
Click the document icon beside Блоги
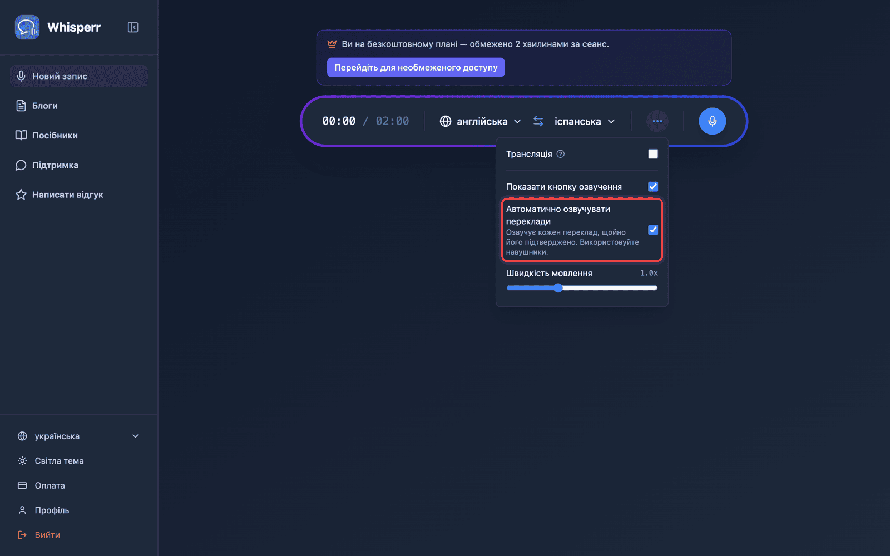click(21, 106)
